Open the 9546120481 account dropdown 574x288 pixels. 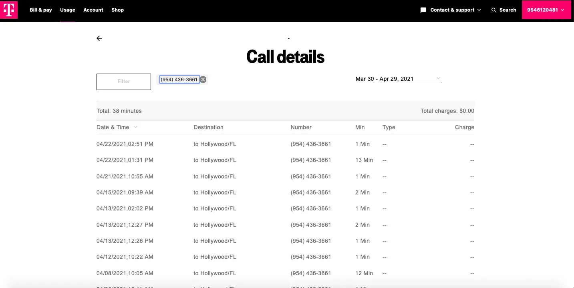coord(546,10)
